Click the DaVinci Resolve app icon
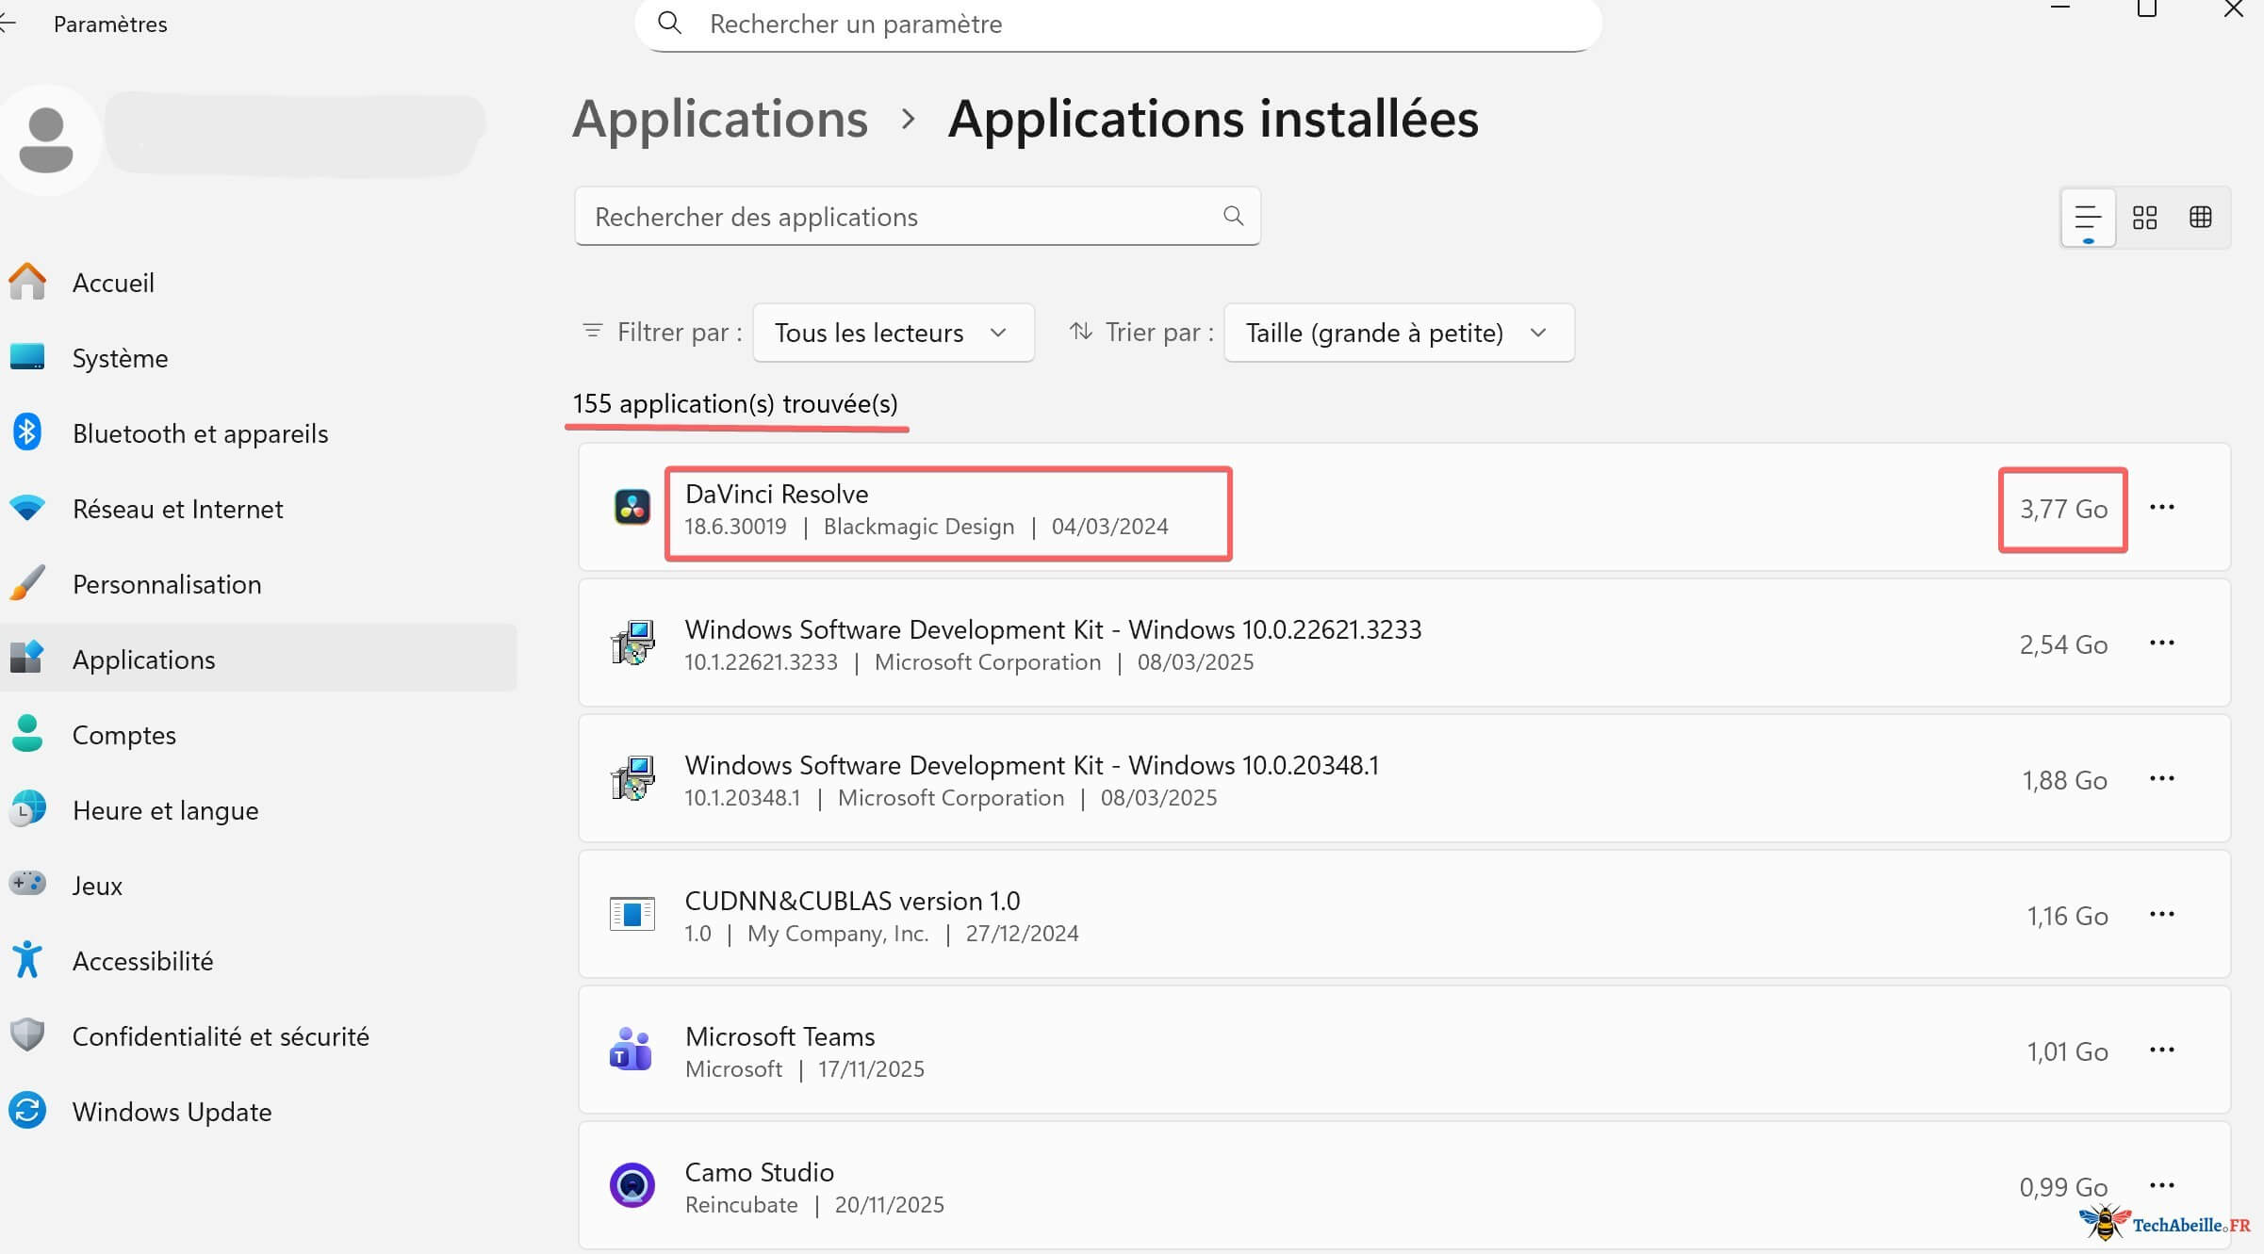This screenshot has width=2264, height=1254. coord(632,508)
